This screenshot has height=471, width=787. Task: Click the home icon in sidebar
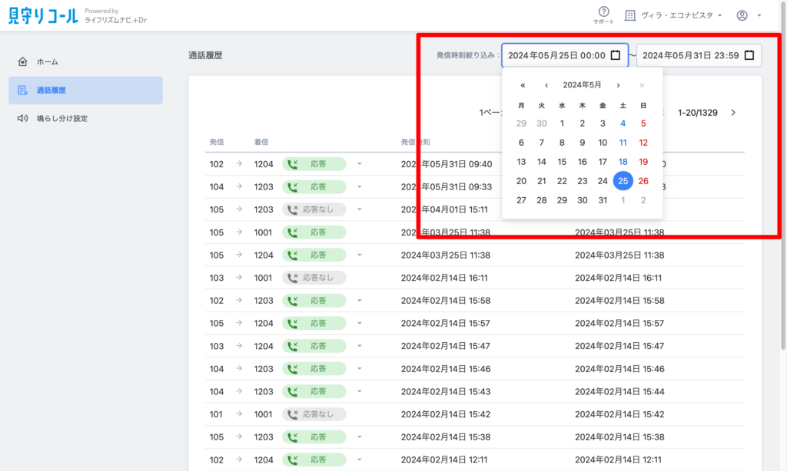click(22, 61)
